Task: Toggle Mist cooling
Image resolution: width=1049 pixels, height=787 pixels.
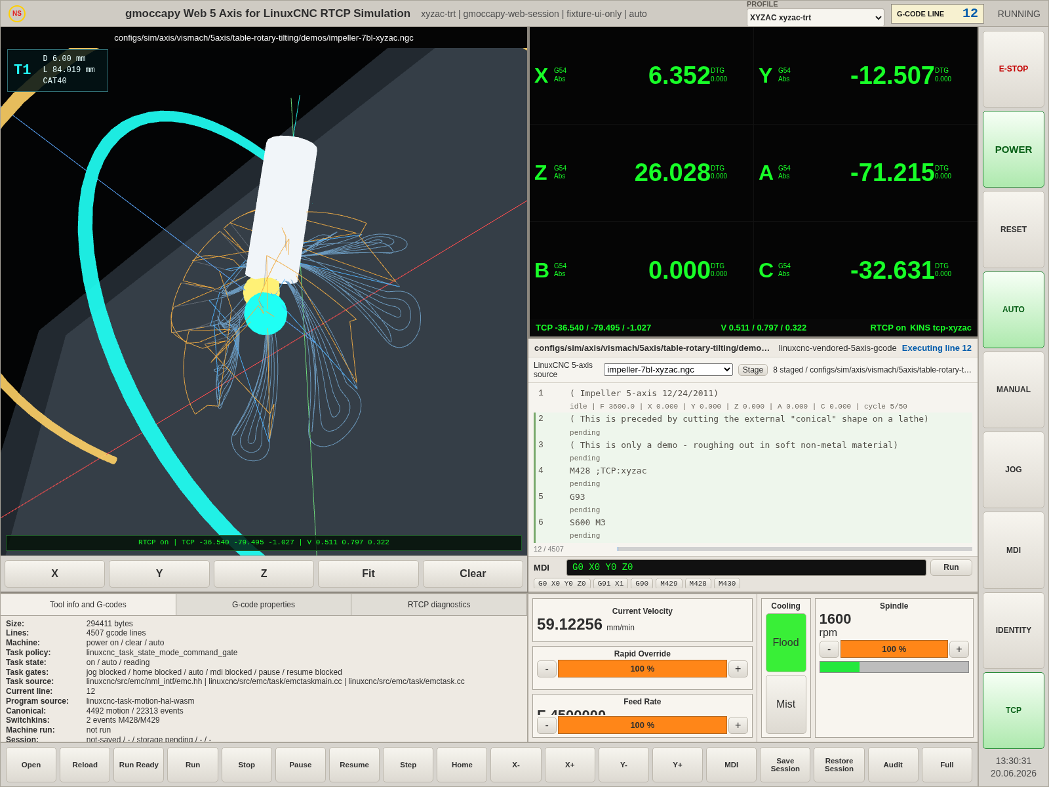Action: point(785,704)
